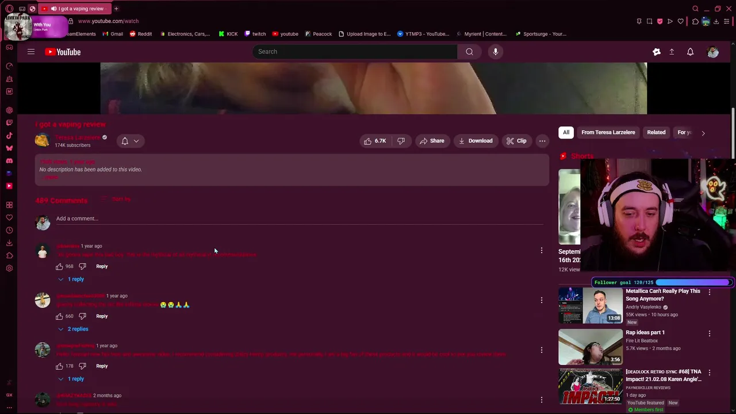Open the KICK bookmark
Screen dimensions: 736x414
pos(228,34)
